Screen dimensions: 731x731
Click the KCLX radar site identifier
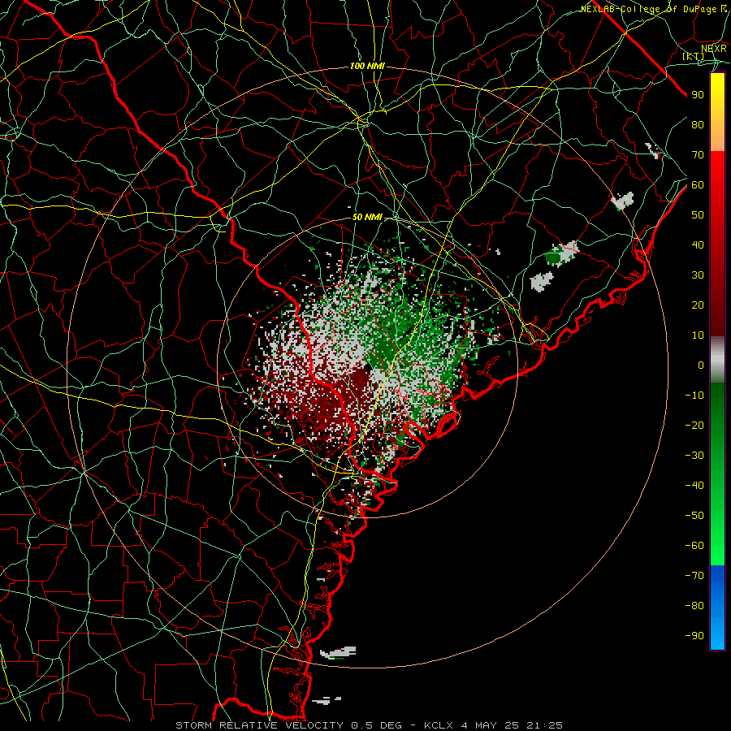pyautogui.click(x=439, y=725)
